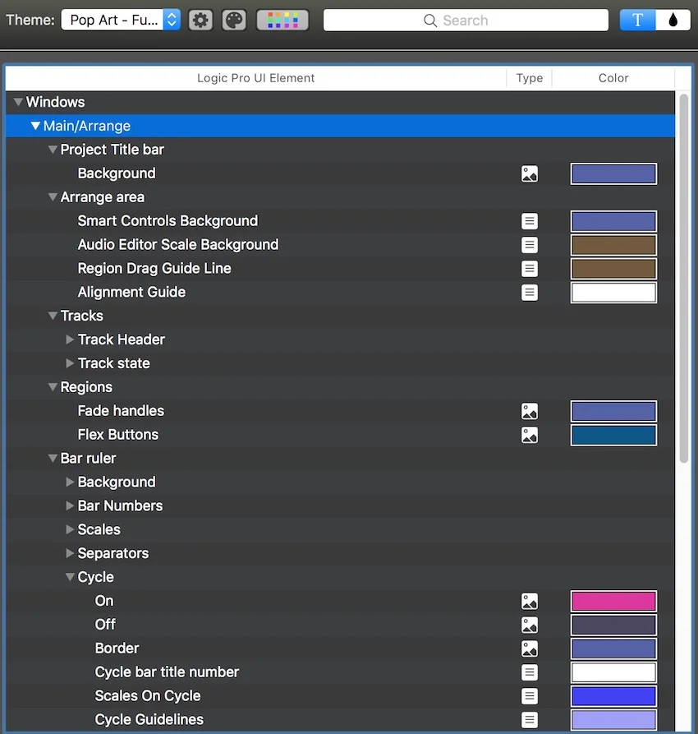This screenshot has width=698, height=734.
Task: Expand the Bar ruler Background item
Action: 70,482
